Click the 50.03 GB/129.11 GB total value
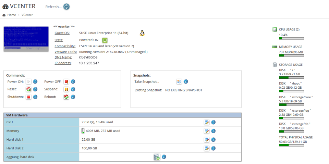The width and height of the screenshot is (329, 164). tap(293, 142)
